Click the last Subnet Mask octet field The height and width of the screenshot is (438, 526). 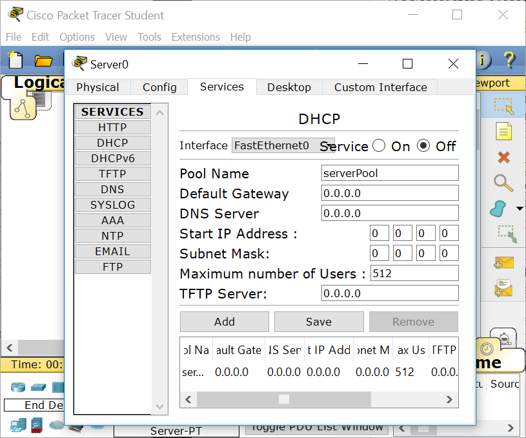coord(449,253)
